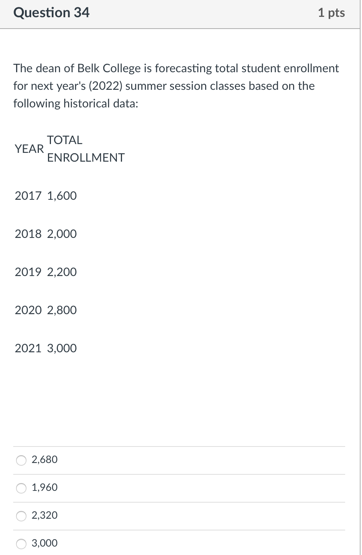Click the 2,800 enrollment value
Image resolution: width=362 pixels, height=555 pixels.
click(x=62, y=310)
